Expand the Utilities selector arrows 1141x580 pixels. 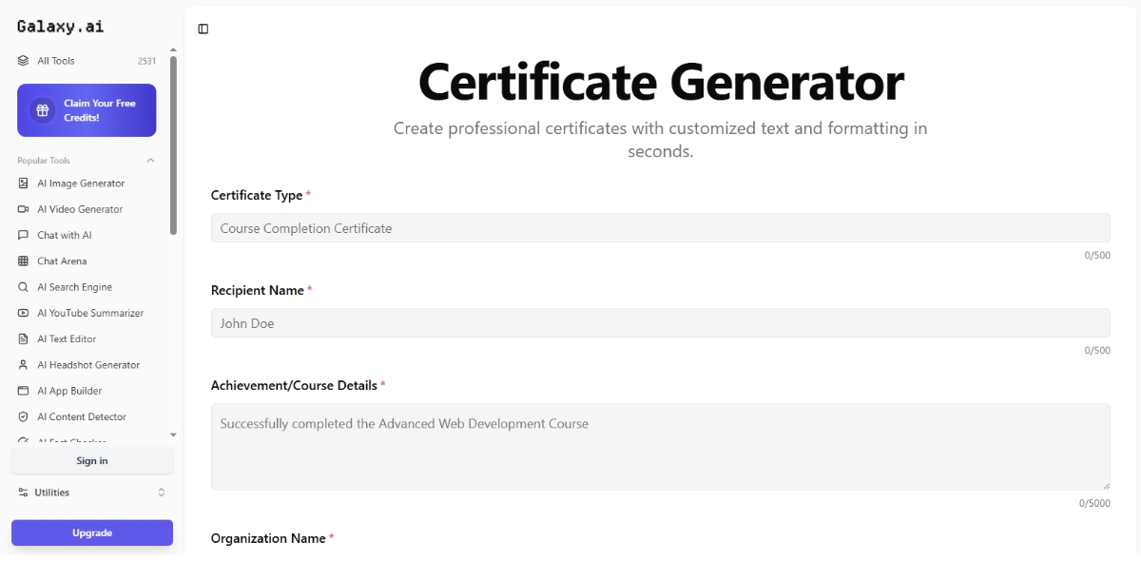click(162, 493)
